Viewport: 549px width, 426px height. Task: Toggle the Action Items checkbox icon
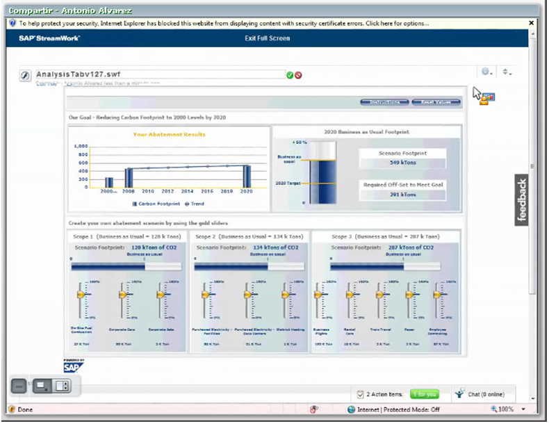point(360,394)
